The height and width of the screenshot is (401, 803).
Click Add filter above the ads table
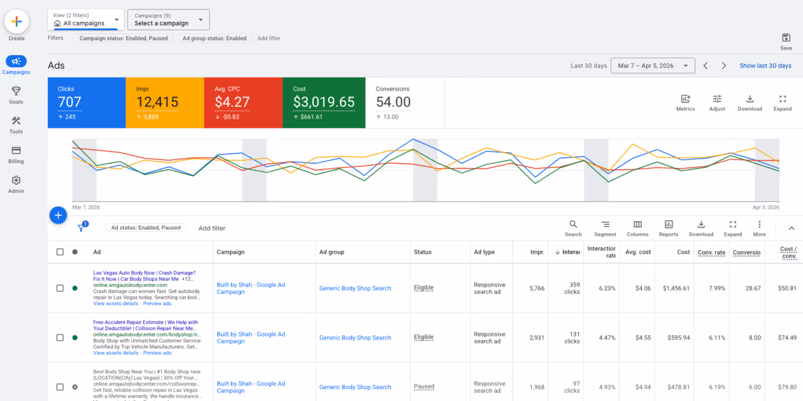[x=211, y=228]
